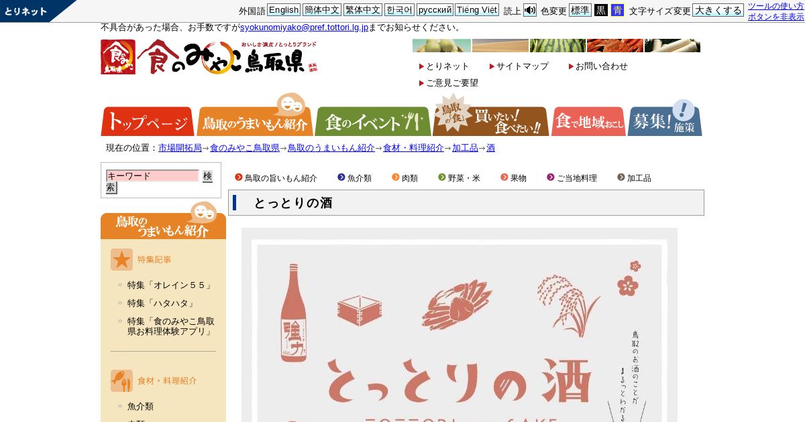Click the orange star 特集記事 icon
805x422 pixels.
pos(121,260)
